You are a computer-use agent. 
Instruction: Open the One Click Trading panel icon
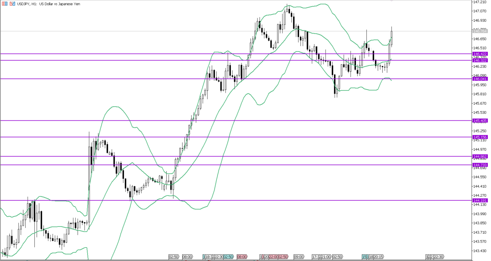(12, 4)
